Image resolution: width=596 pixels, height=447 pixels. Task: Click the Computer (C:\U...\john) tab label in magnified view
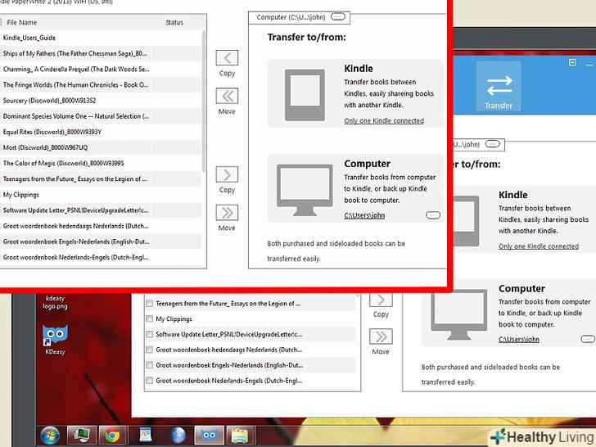[291, 17]
